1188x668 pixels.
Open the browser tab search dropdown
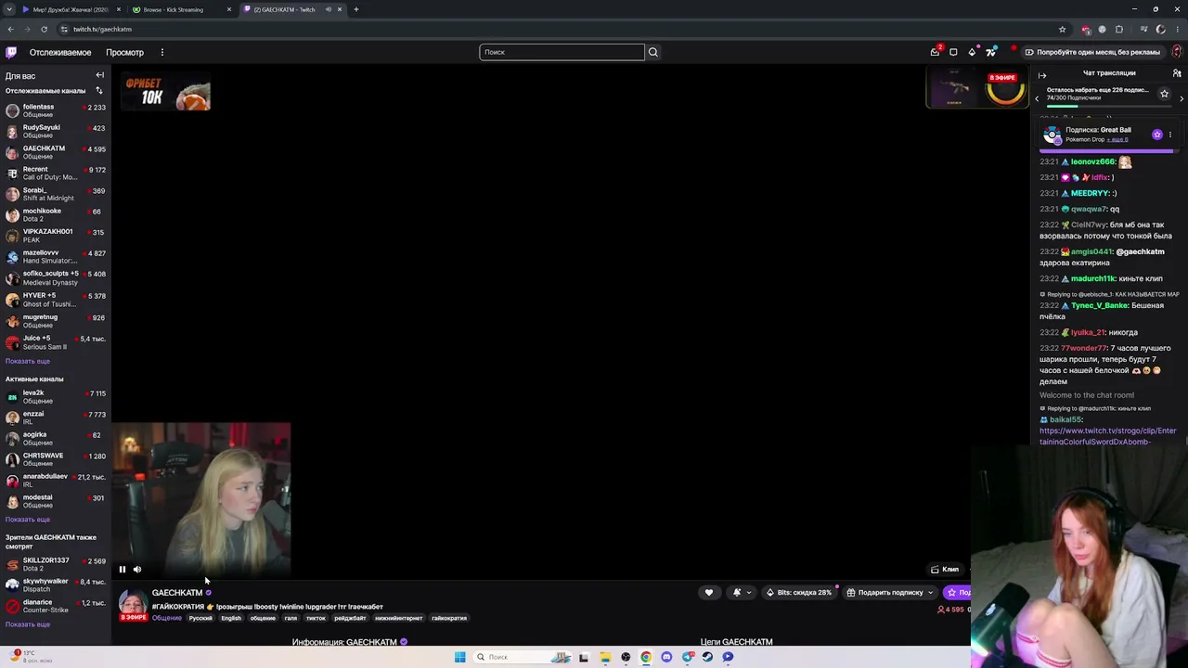tap(9, 9)
